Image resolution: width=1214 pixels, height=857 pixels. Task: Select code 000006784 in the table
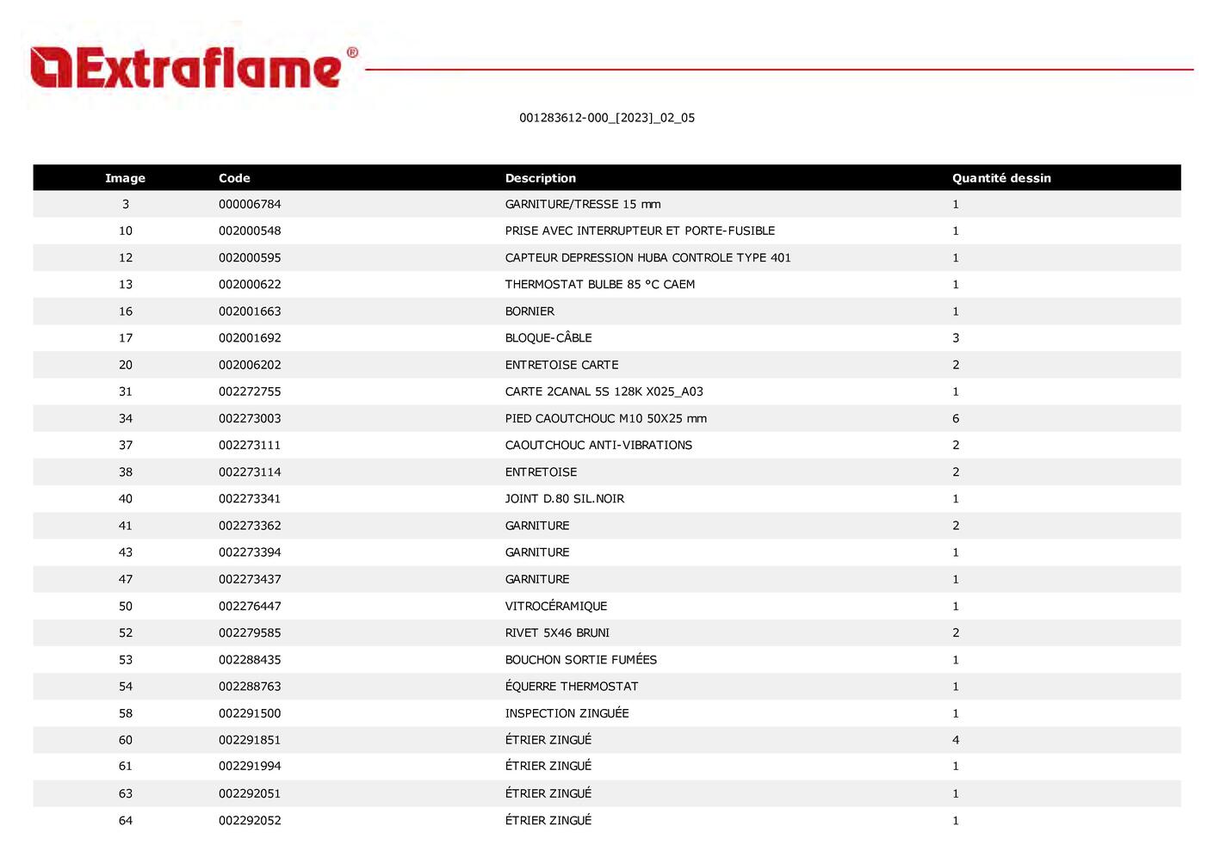250,205
